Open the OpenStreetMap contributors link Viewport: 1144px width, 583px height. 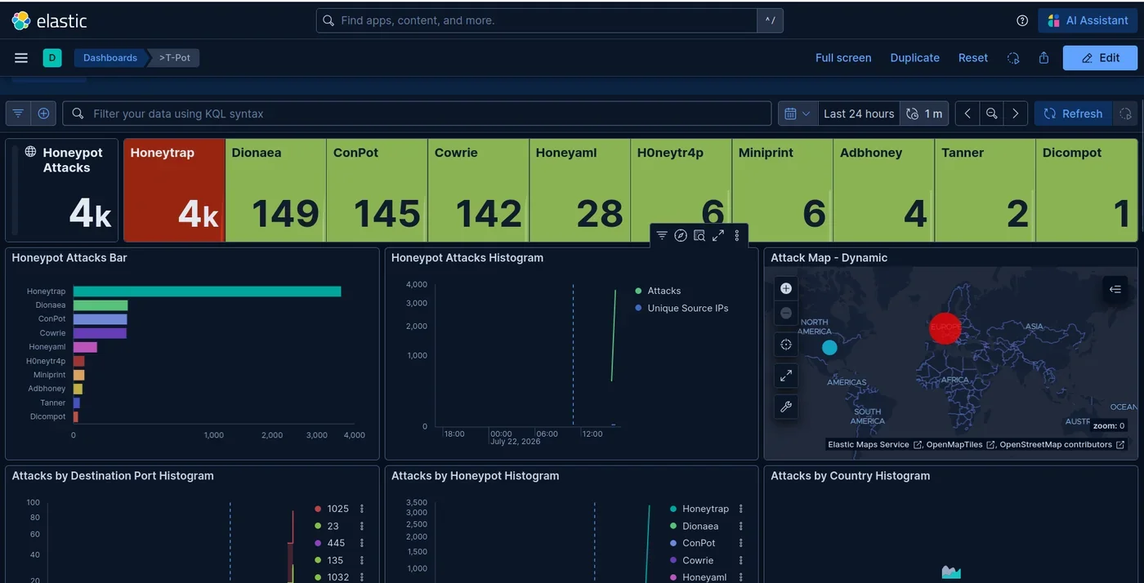[1061, 445]
